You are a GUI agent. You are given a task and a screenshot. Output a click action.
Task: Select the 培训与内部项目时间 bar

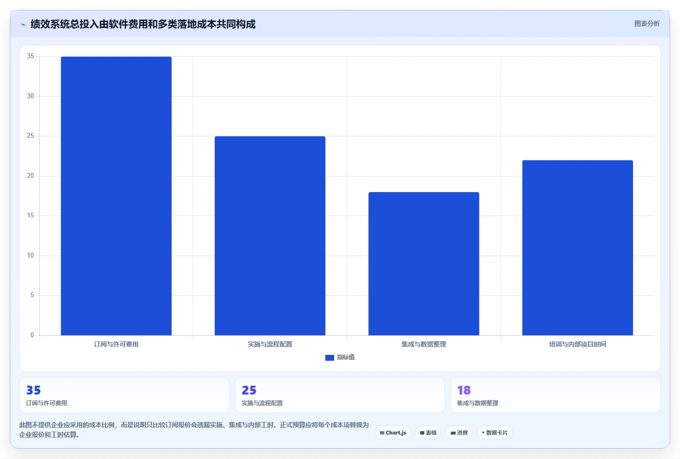click(578, 248)
